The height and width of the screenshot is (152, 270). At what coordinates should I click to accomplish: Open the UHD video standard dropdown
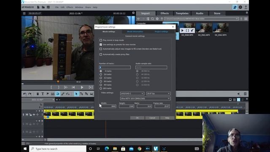tap(132, 93)
